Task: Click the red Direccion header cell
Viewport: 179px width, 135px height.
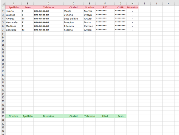Action: (x=132, y=7)
